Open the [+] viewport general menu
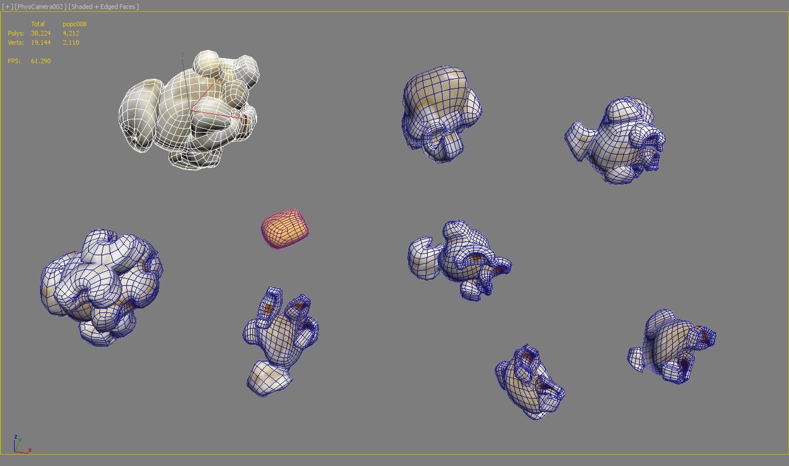Screen dimensions: 789x466 pos(7,6)
